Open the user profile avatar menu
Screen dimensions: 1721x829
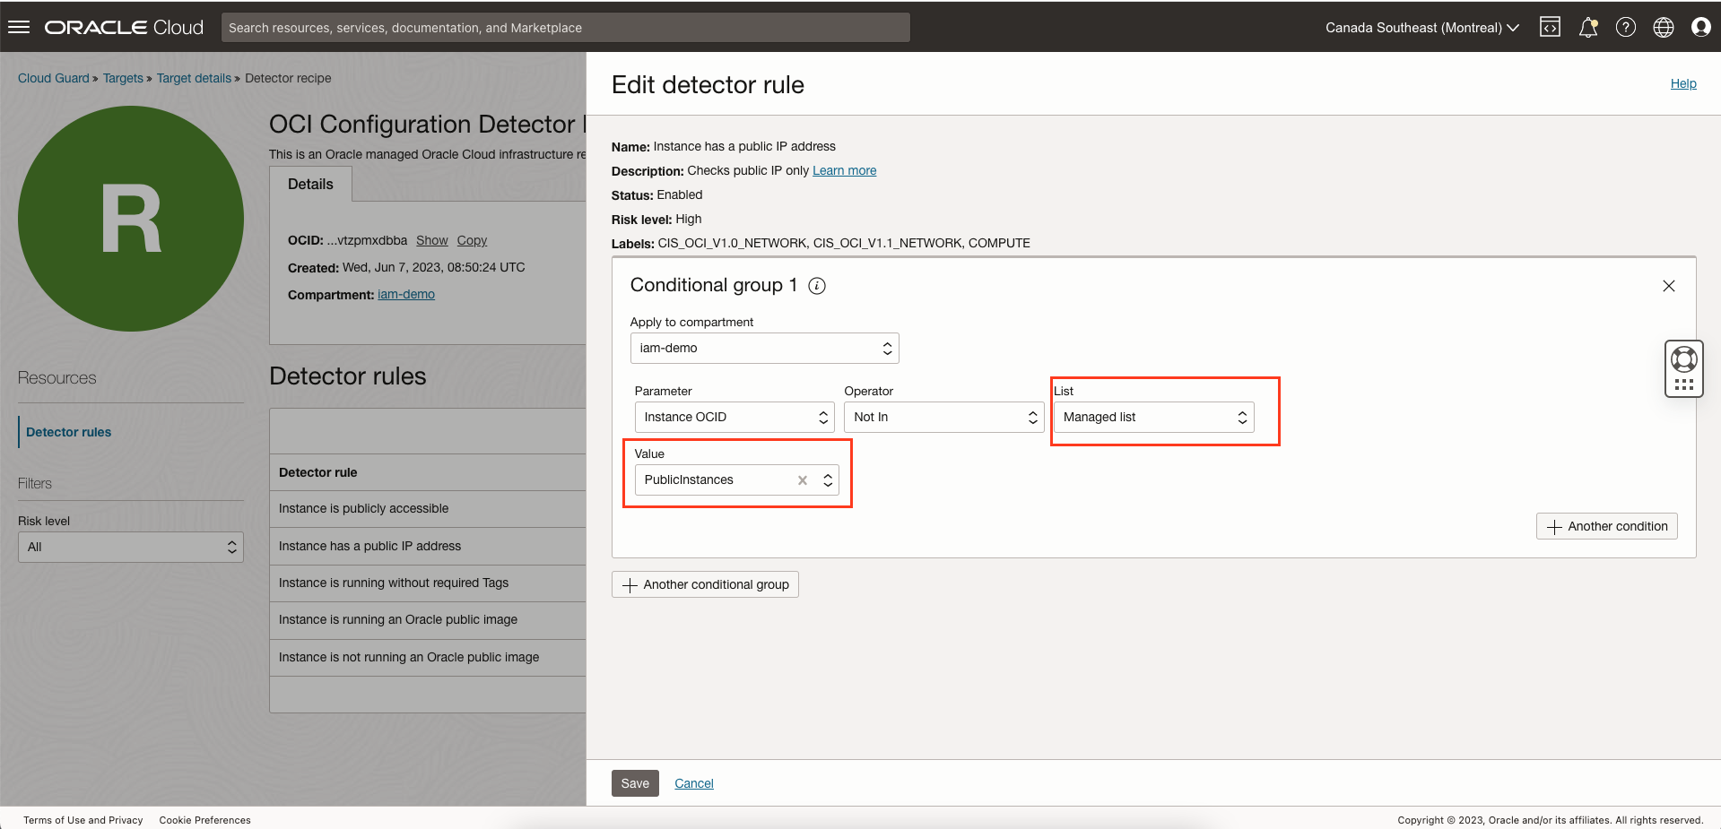click(1701, 27)
